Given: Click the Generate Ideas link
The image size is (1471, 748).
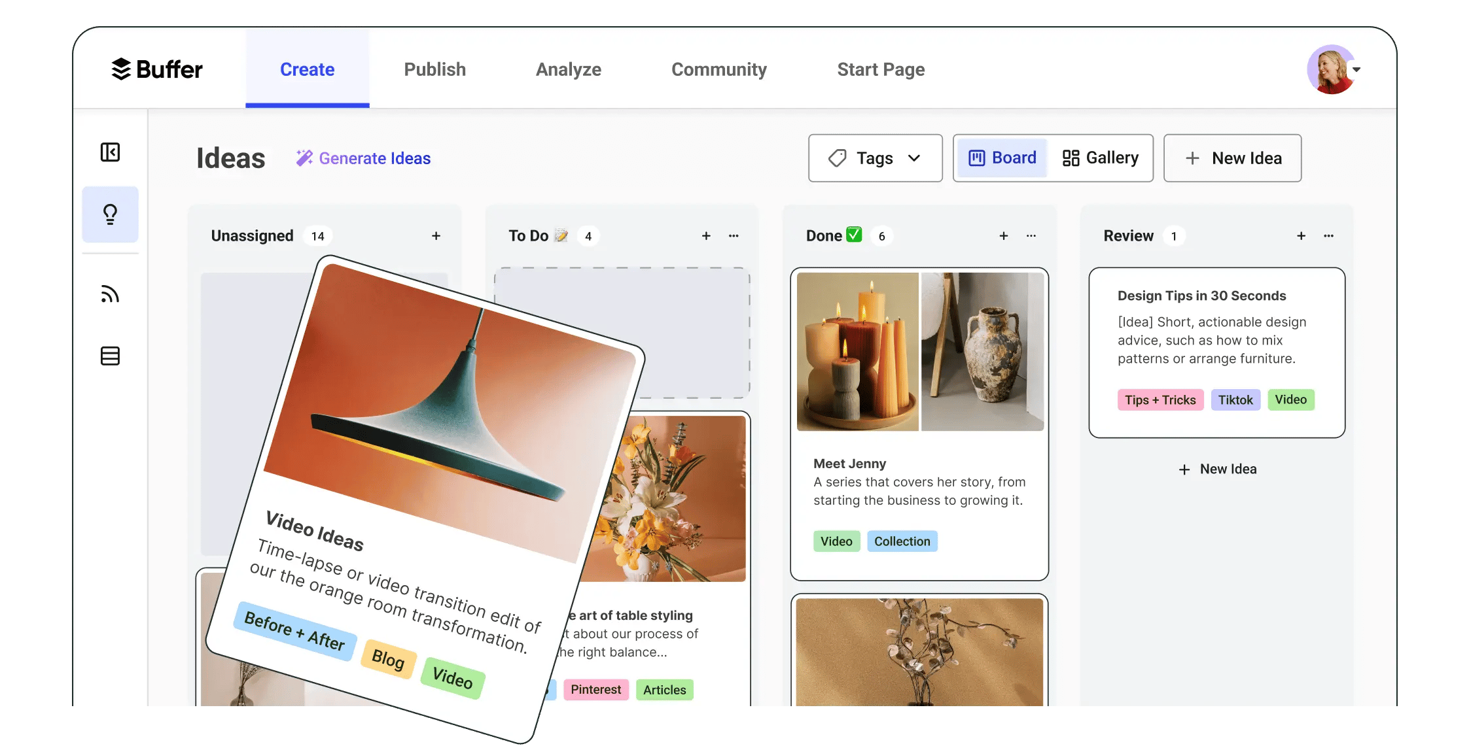Looking at the screenshot, I should (x=374, y=158).
